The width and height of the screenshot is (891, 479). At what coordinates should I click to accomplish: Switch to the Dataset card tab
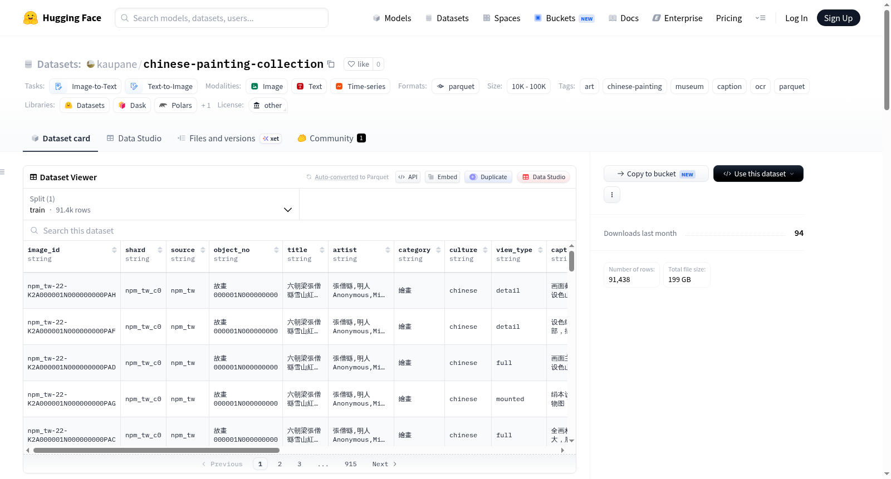[x=60, y=139]
